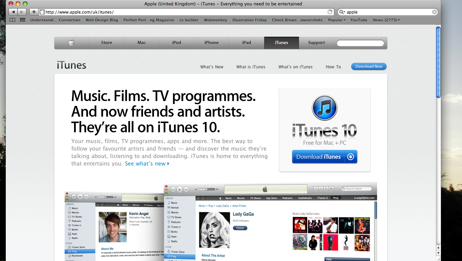Open the cv builder bookmark

coord(189,20)
